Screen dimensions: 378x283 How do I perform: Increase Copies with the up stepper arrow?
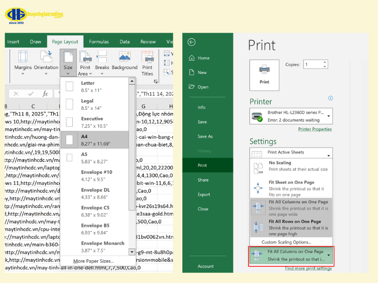click(x=324, y=62)
